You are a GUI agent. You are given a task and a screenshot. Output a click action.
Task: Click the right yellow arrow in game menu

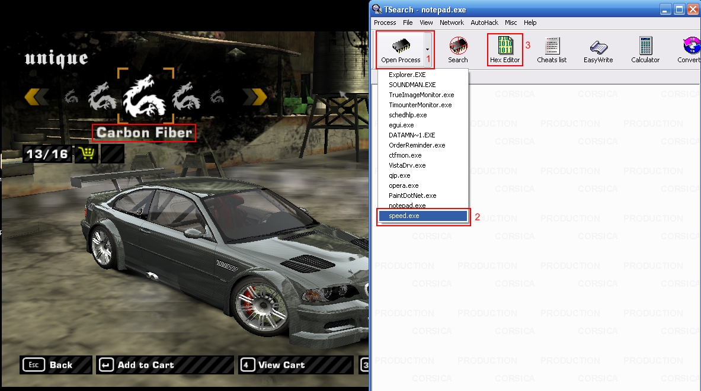(255, 97)
